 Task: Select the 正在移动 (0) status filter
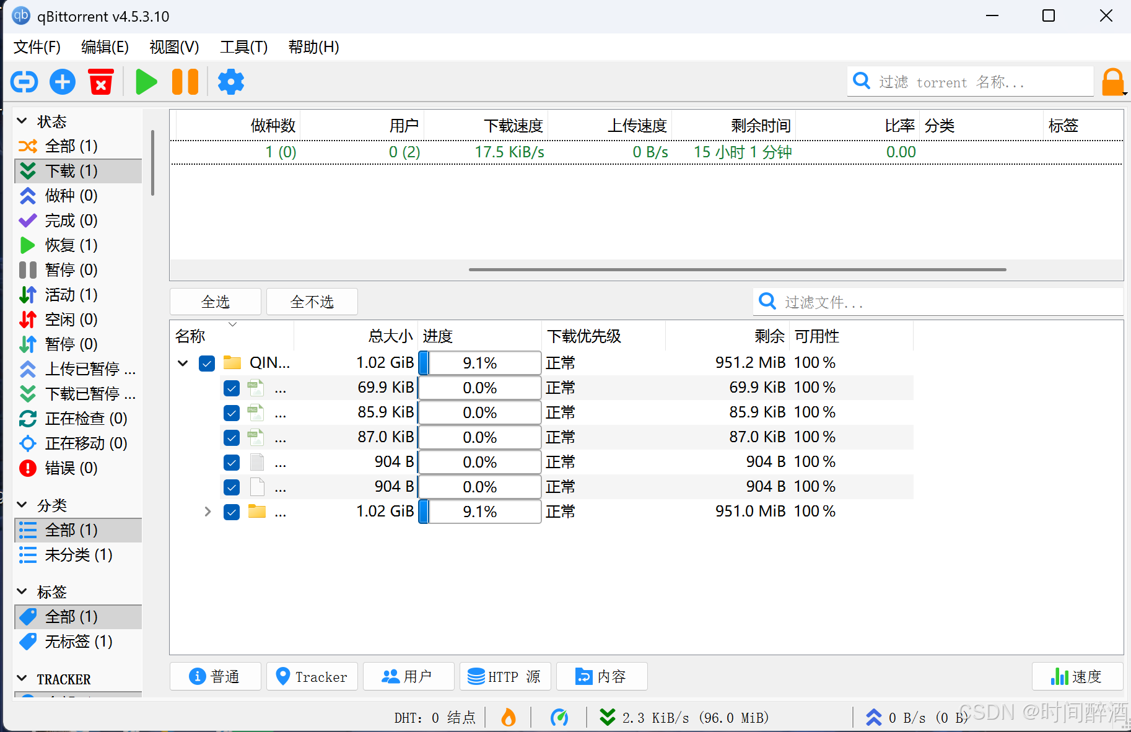[x=78, y=443]
